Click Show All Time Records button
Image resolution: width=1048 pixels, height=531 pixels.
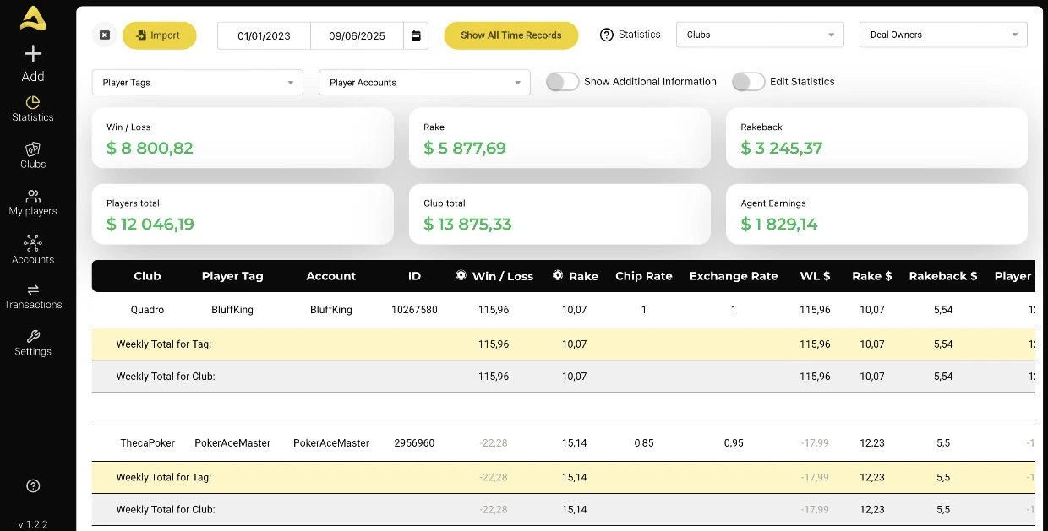[511, 35]
